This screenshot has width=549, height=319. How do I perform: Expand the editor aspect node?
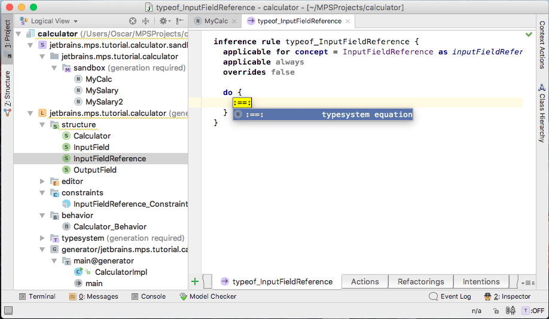coord(42,182)
